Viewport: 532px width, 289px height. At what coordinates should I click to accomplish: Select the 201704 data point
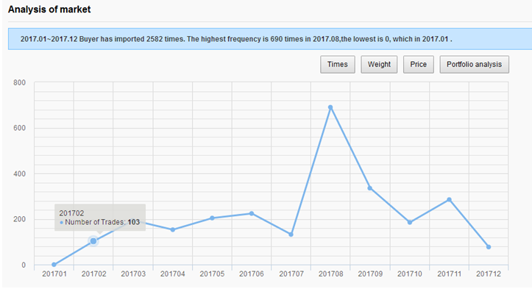point(173,229)
